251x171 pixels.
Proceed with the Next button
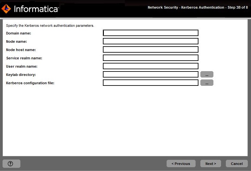pos(211,164)
